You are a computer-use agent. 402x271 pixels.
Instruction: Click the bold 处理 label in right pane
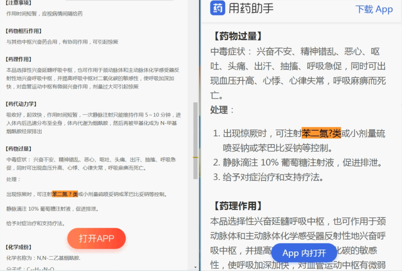pos(219,110)
